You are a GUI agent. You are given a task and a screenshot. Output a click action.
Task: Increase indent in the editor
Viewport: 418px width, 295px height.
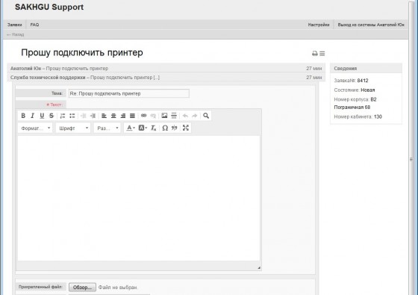[93, 116]
